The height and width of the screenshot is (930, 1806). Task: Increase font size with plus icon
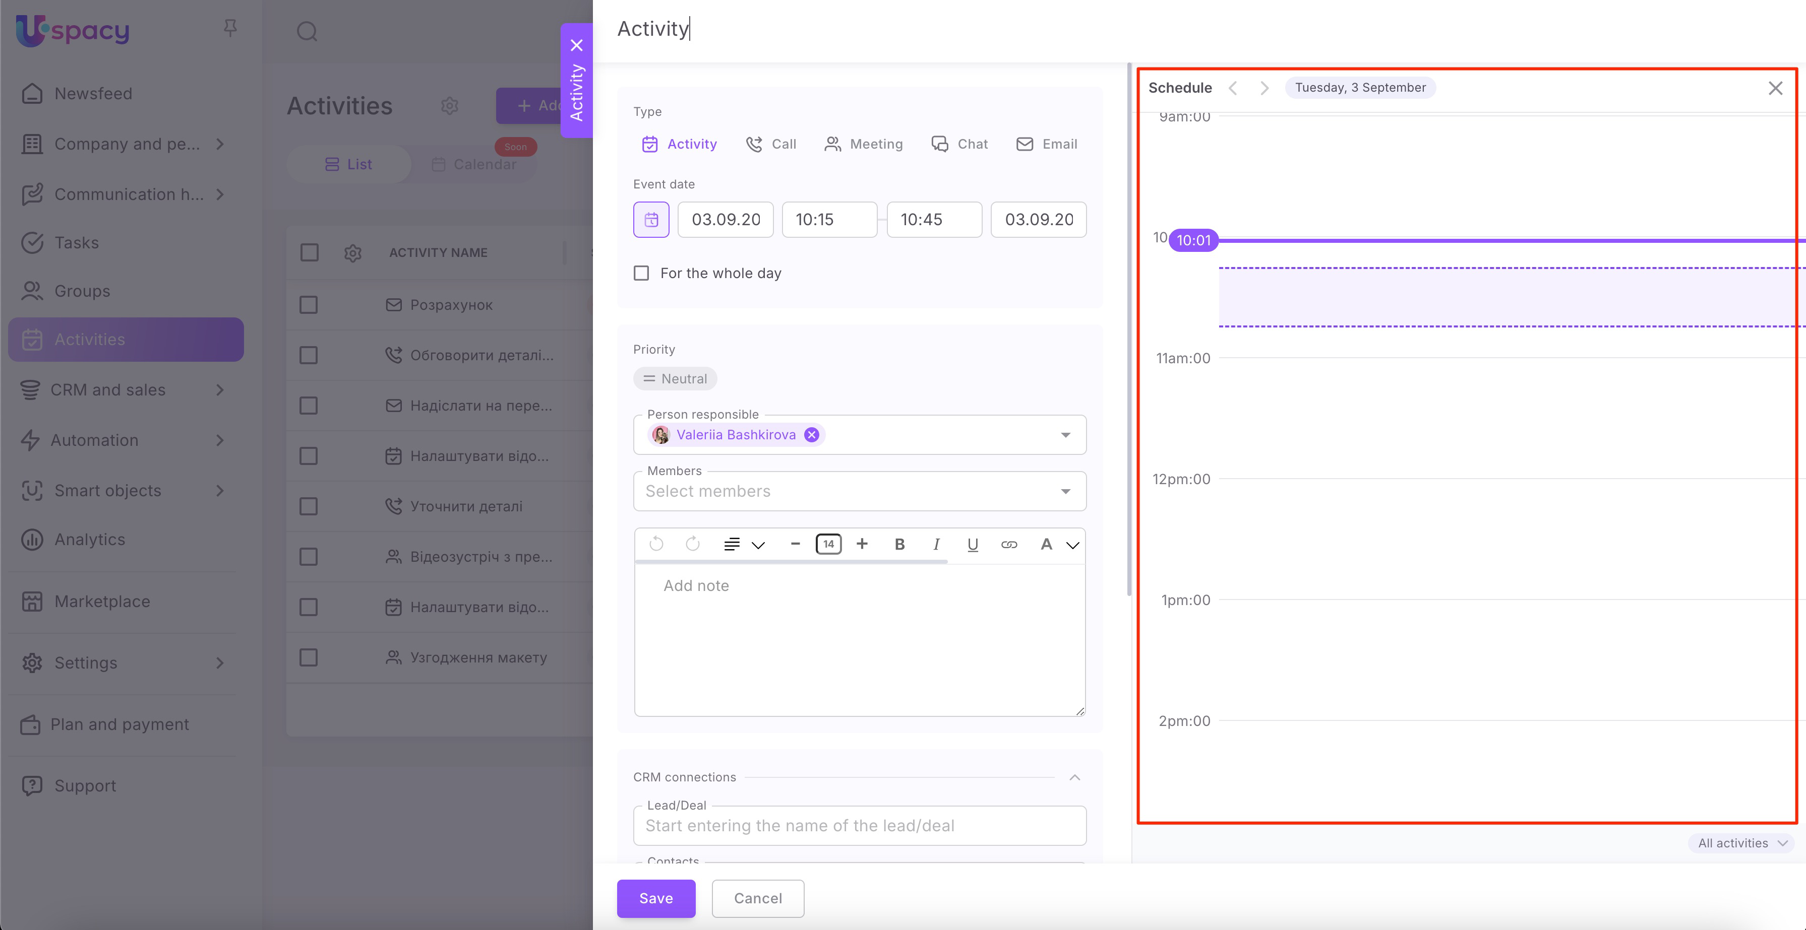[862, 544]
